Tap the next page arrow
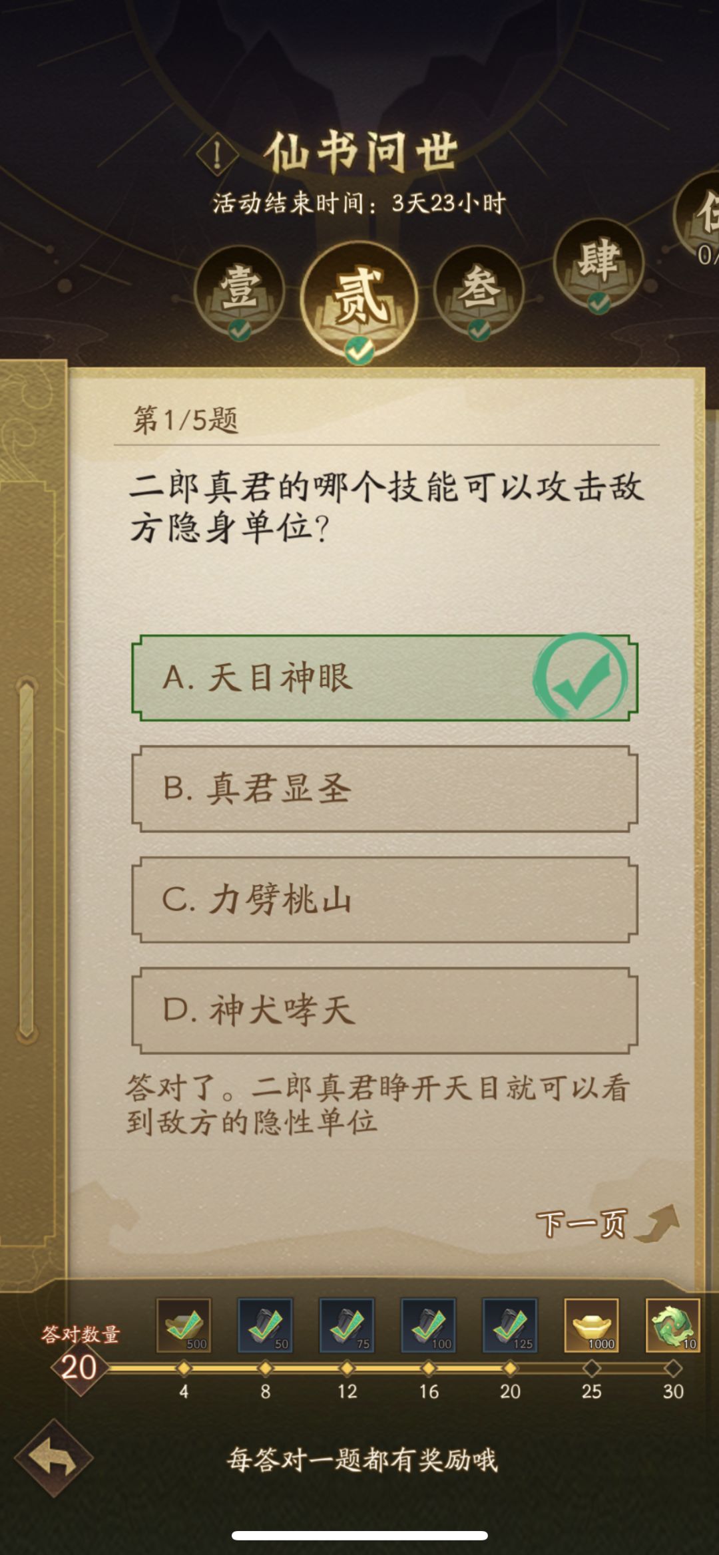This screenshot has height=1555, width=719. (658, 1222)
